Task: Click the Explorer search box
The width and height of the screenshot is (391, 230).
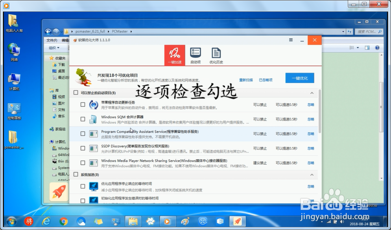Action: click(368, 32)
